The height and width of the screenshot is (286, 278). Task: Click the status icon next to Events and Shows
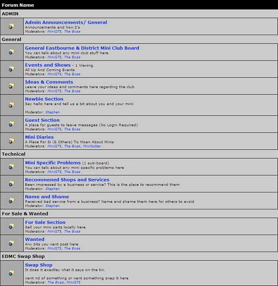click(11, 69)
